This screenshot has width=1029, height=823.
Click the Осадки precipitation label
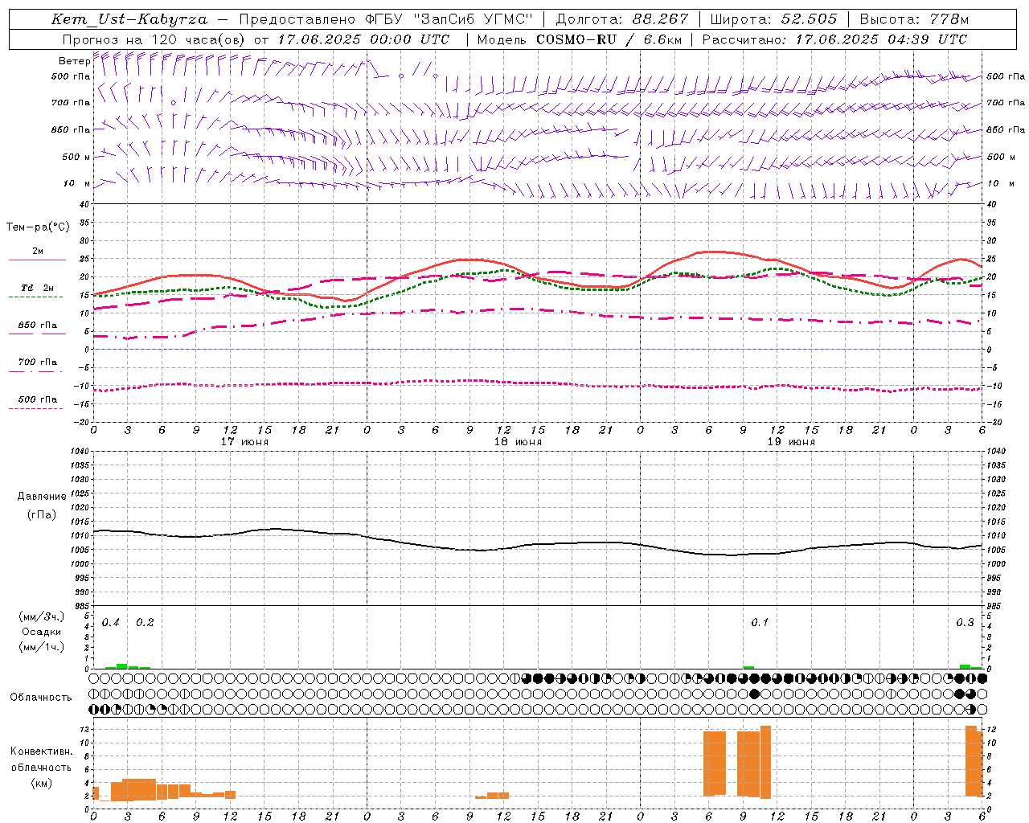coord(42,632)
